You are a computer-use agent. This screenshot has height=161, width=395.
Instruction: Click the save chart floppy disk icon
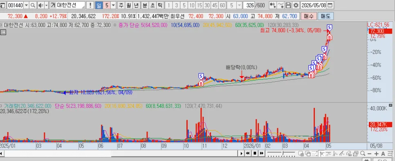(289, 5)
